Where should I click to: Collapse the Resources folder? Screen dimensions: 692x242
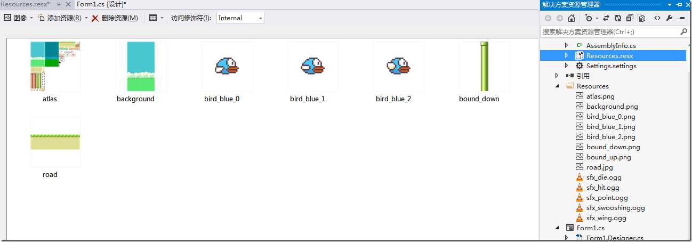(557, 86)
